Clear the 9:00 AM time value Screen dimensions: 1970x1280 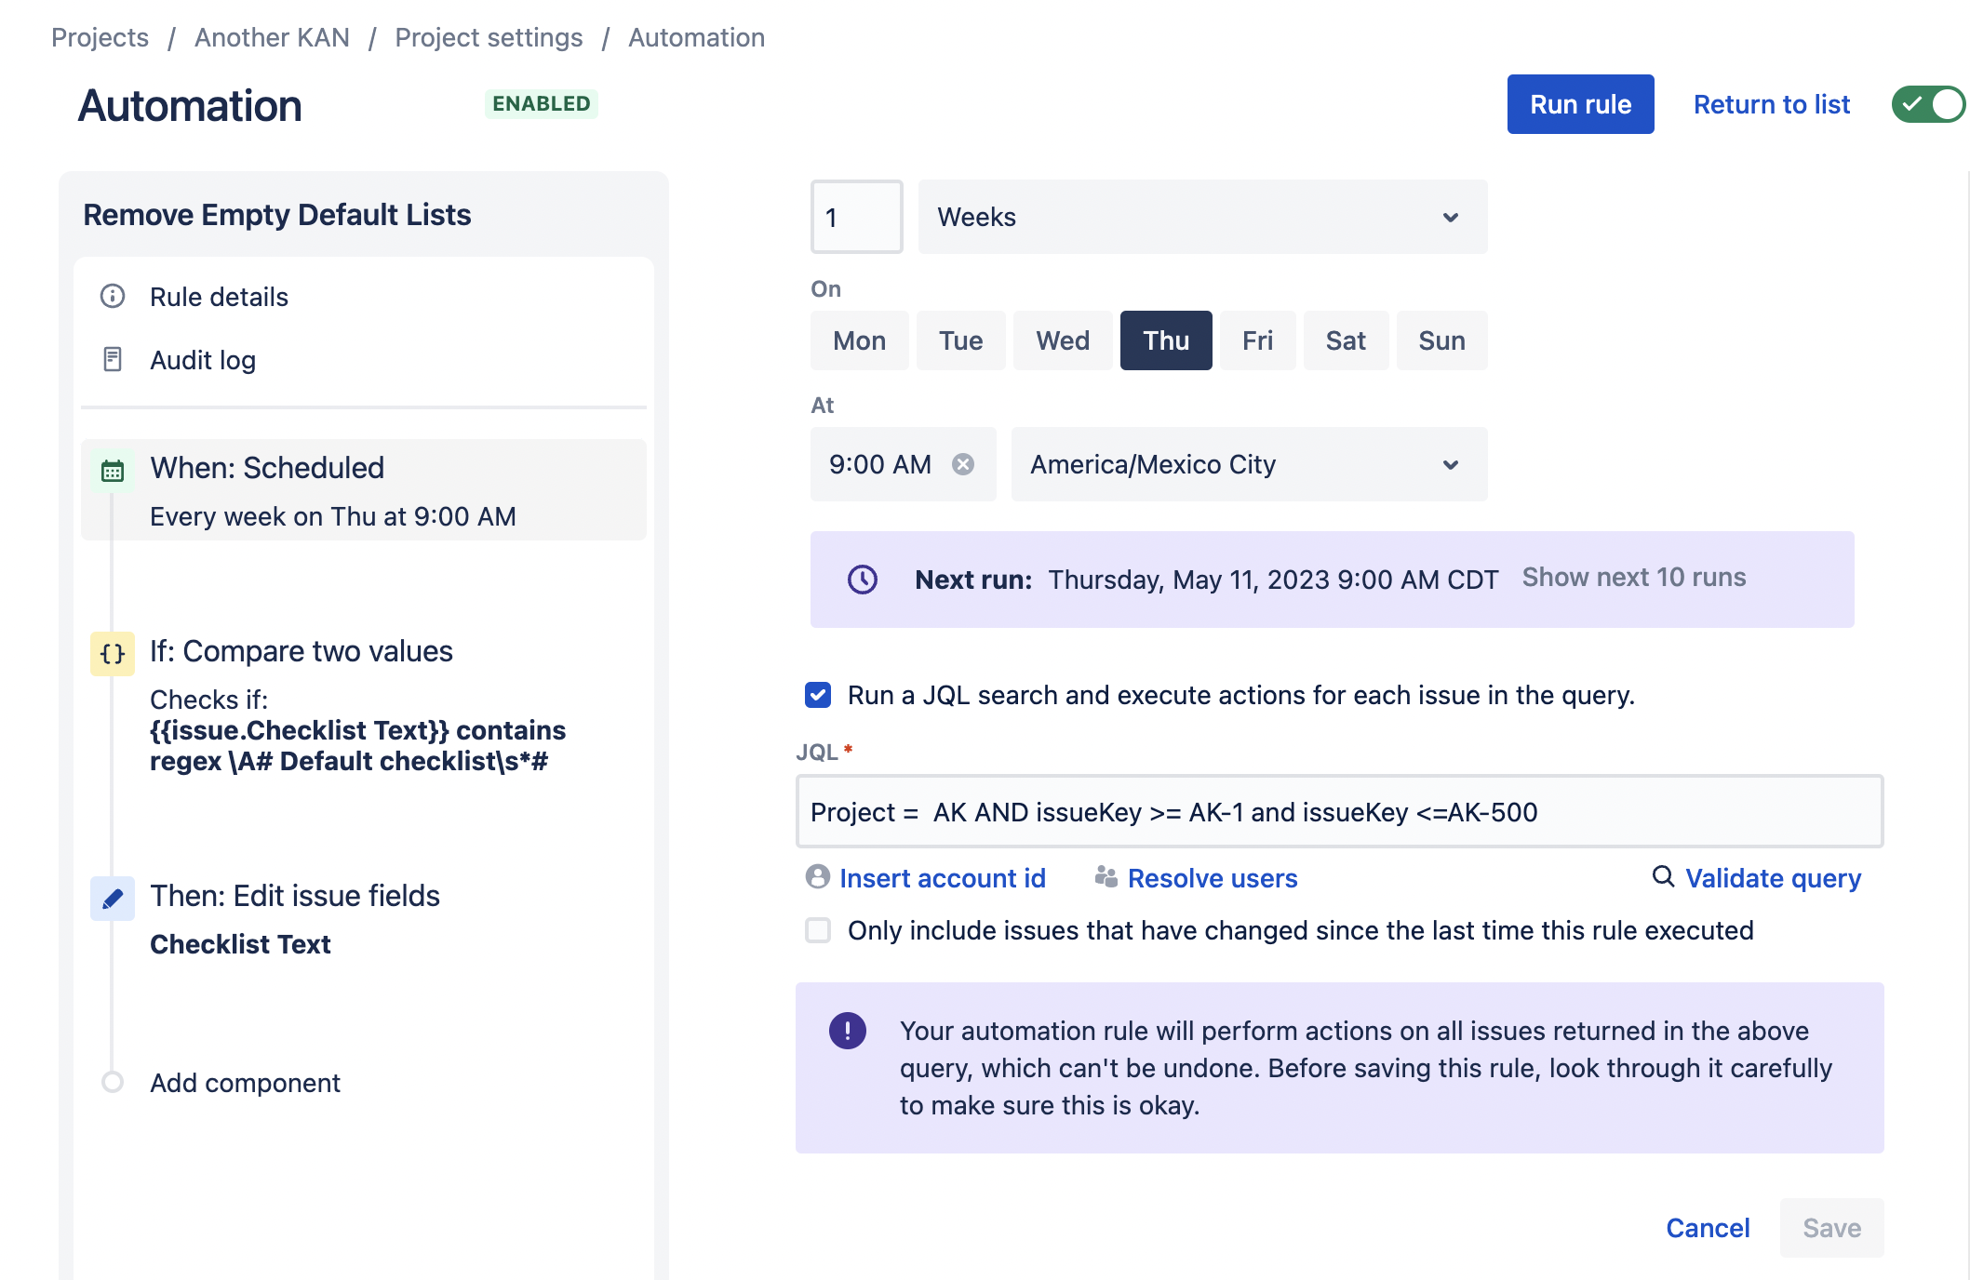click(x=963, y=464)
